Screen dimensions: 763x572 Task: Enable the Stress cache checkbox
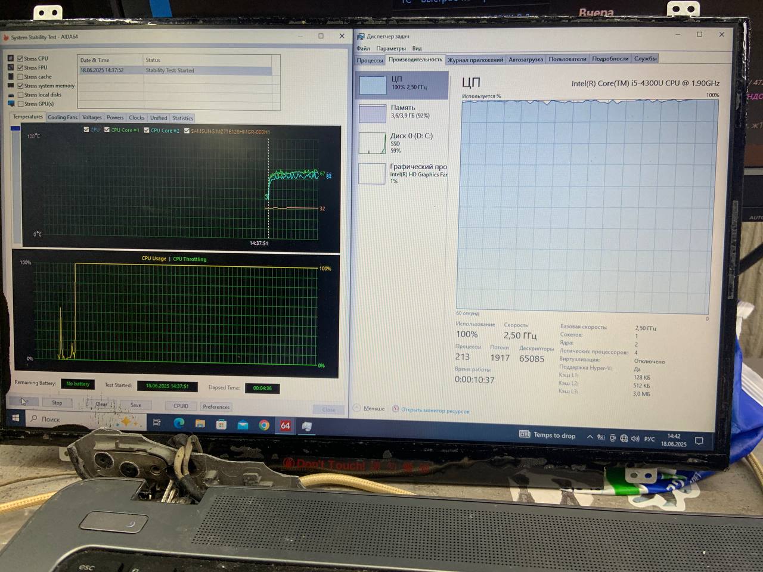coord(21,77)
